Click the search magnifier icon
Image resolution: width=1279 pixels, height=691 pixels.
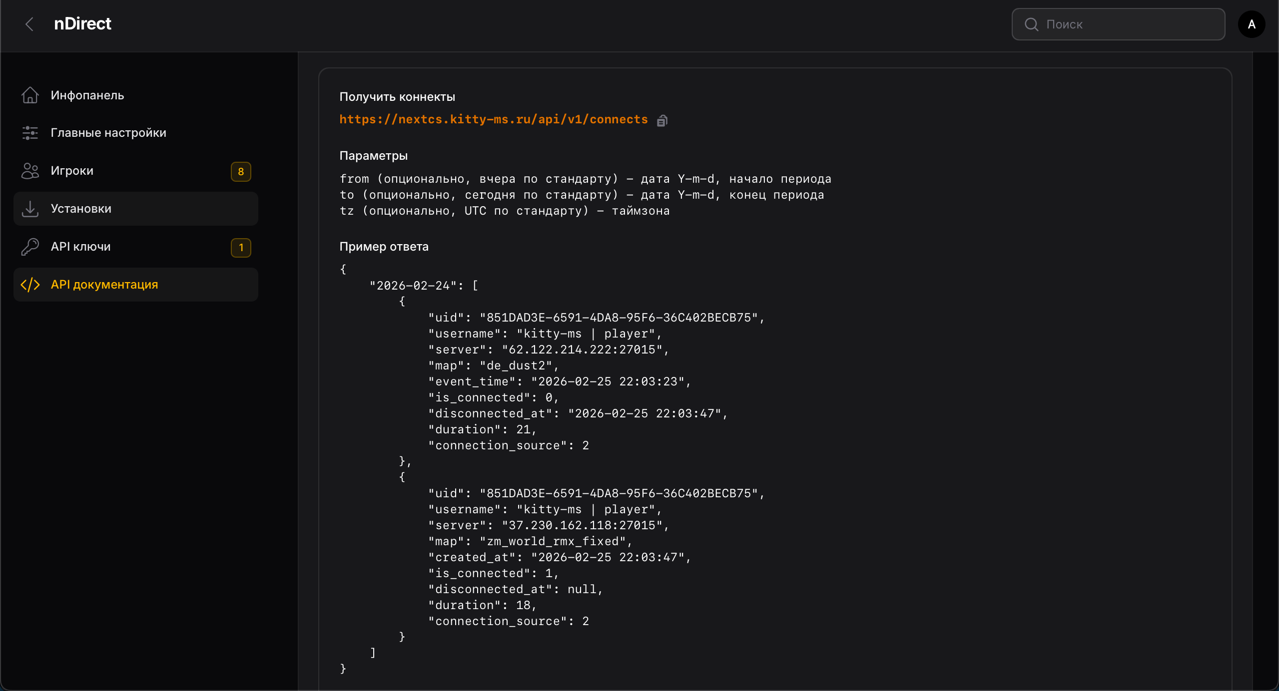tap(1031, 24)
